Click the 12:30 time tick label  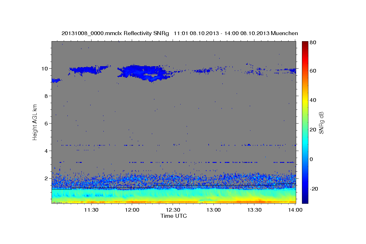pyautogui.click(x=173, y=210)
